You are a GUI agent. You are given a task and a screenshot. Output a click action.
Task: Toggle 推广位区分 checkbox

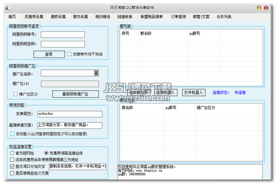click(x=15, y=94)
